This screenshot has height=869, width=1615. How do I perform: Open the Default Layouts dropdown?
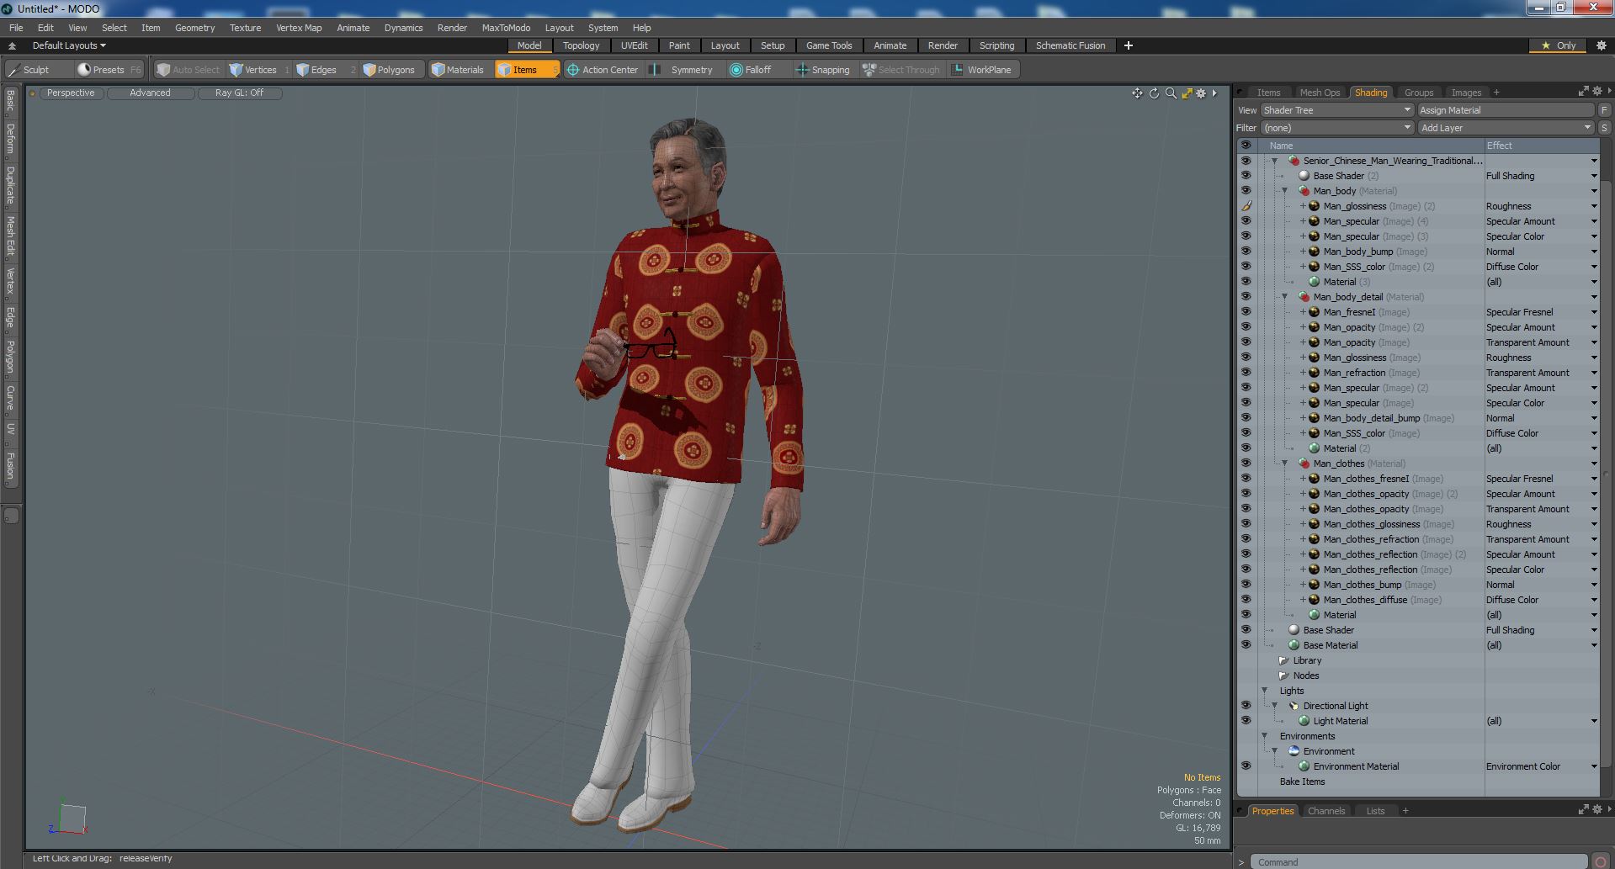tap(69, 45)
